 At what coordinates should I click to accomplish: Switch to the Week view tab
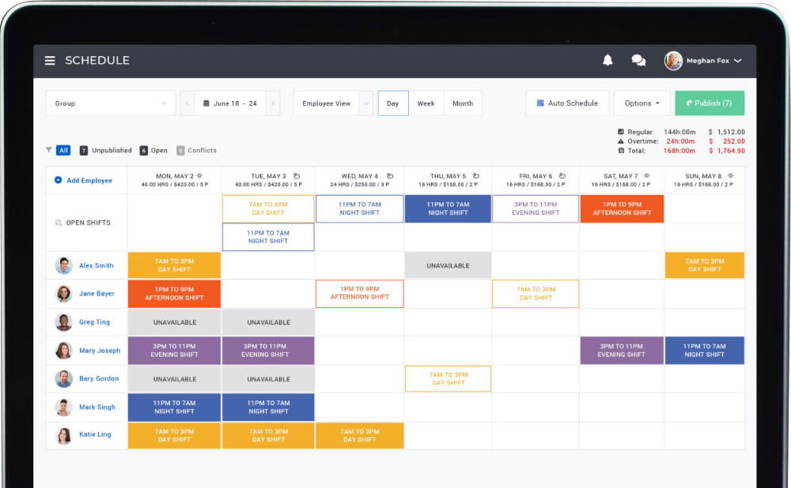pos(426,103)
